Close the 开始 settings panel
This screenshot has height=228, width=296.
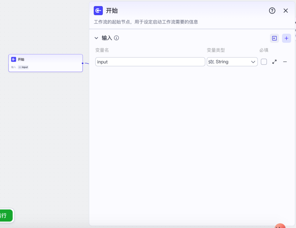[x=286, y=11]
